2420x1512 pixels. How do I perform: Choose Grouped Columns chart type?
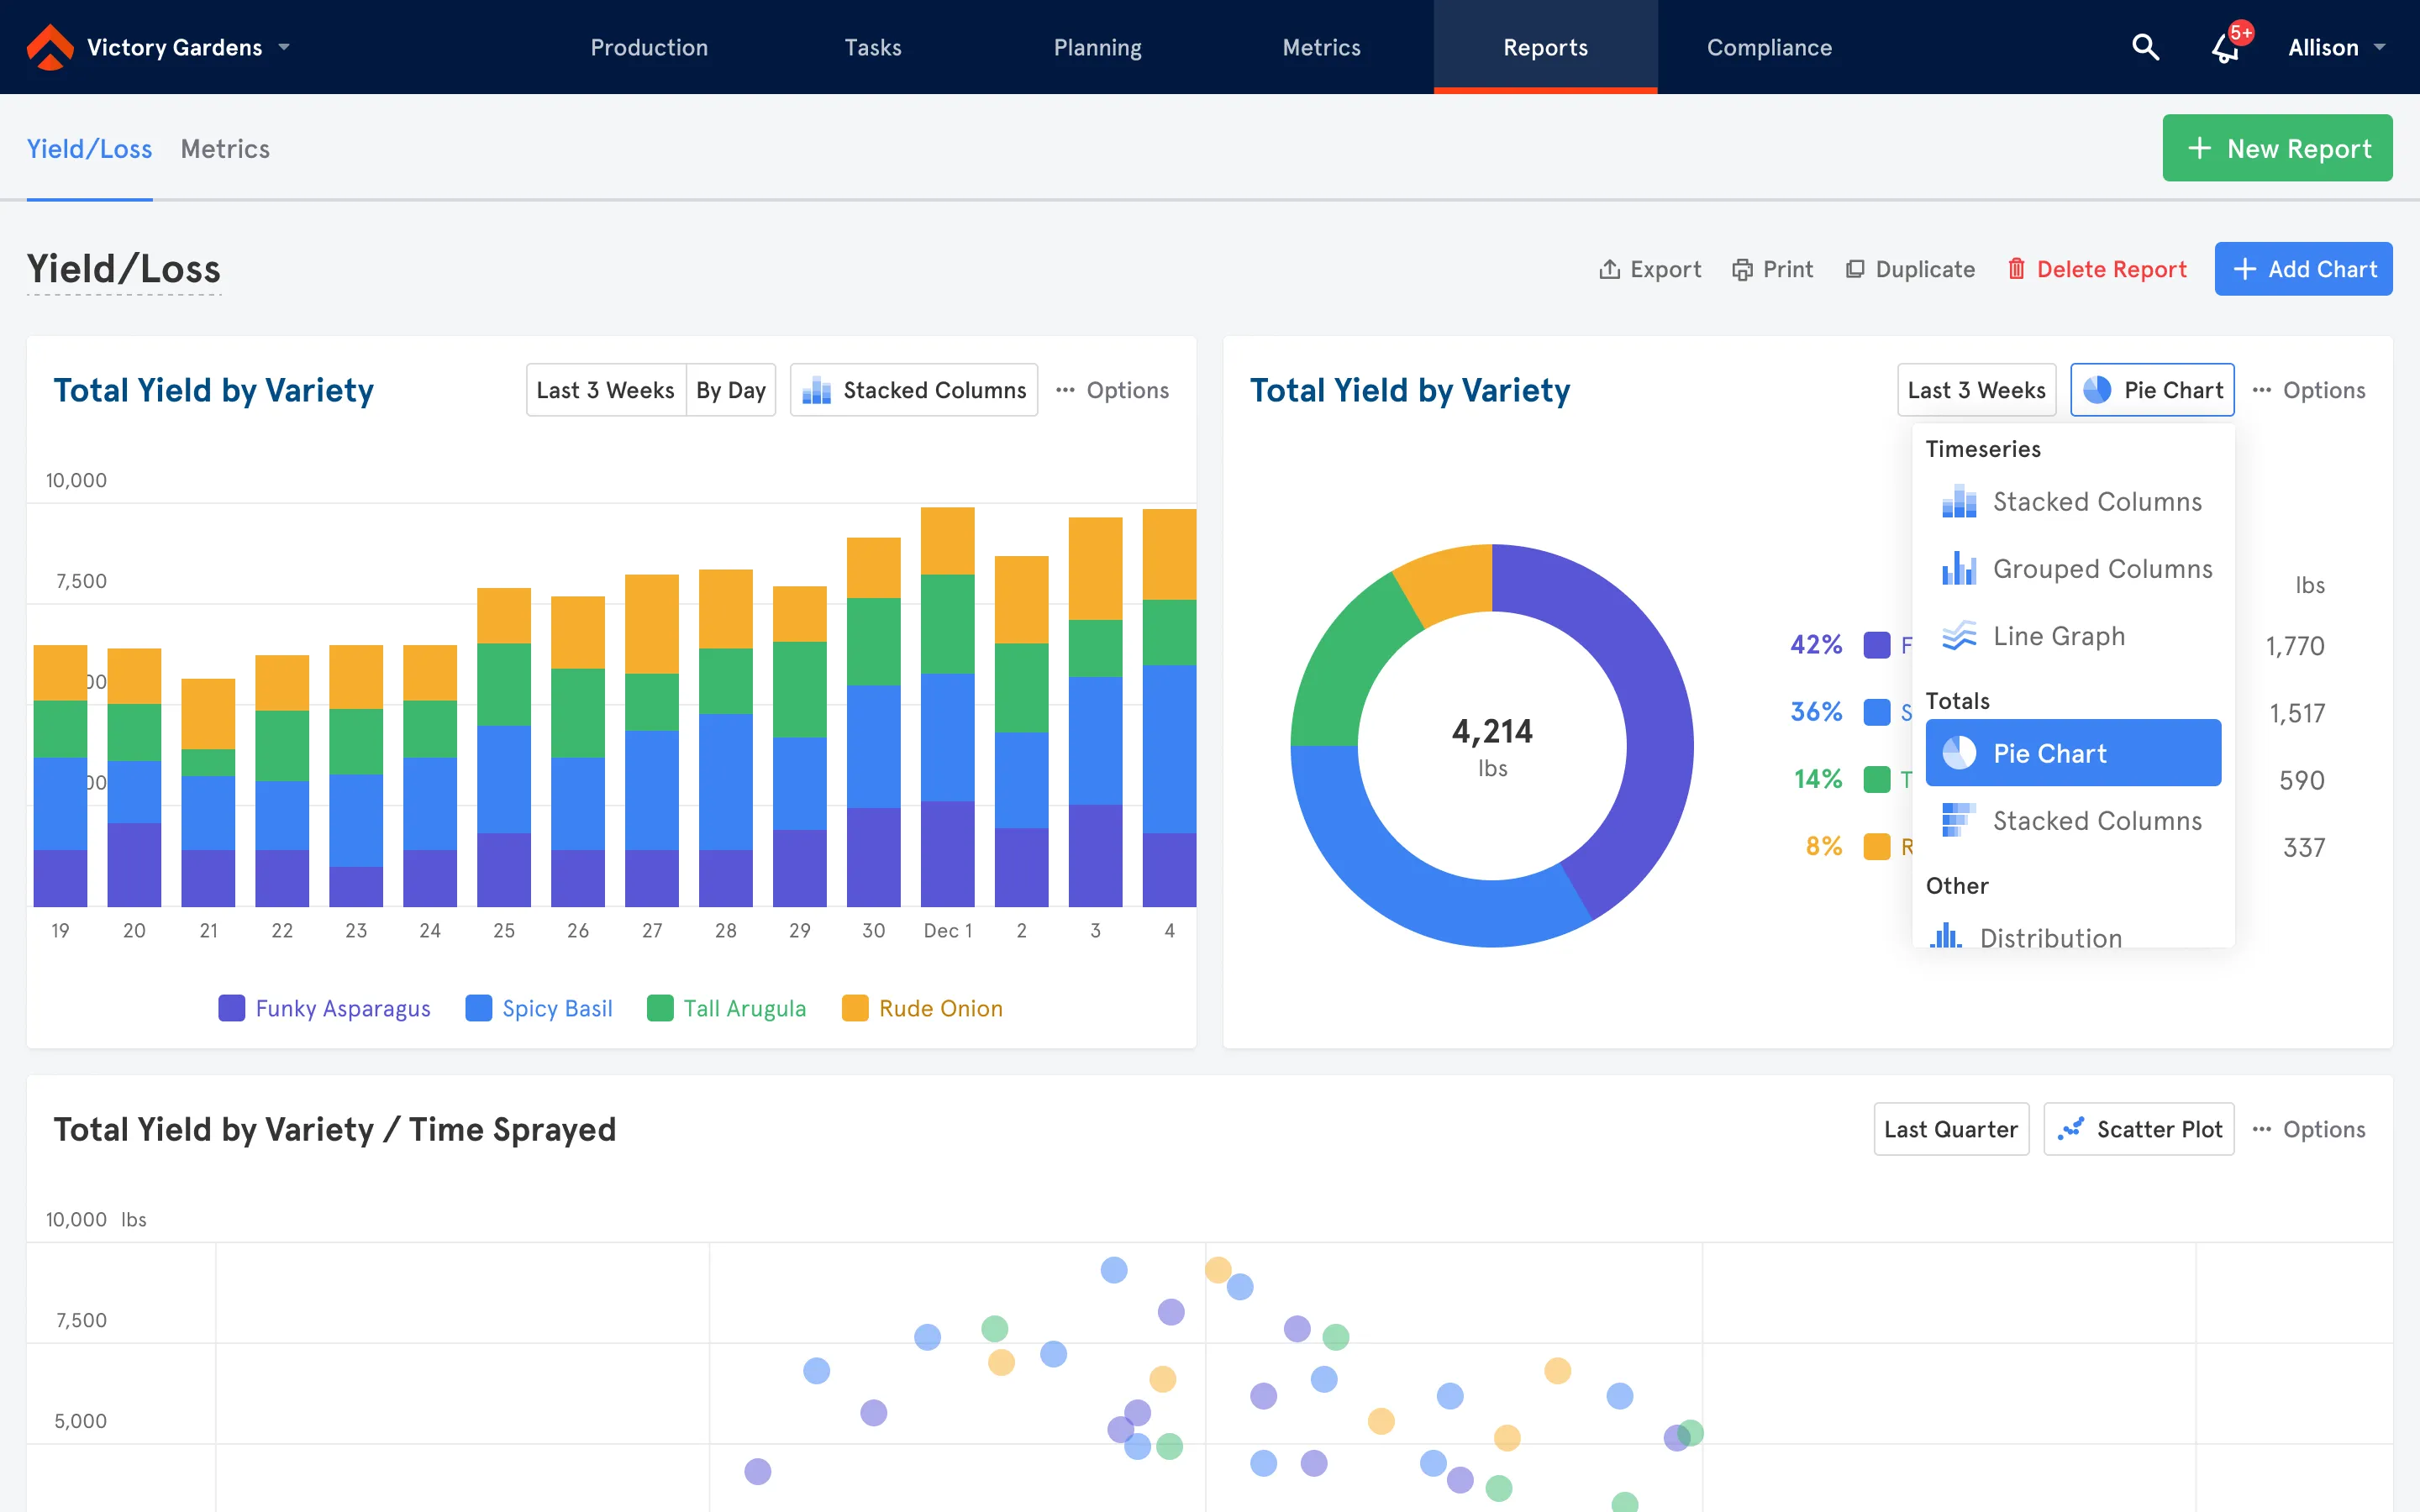[2101, 569]
